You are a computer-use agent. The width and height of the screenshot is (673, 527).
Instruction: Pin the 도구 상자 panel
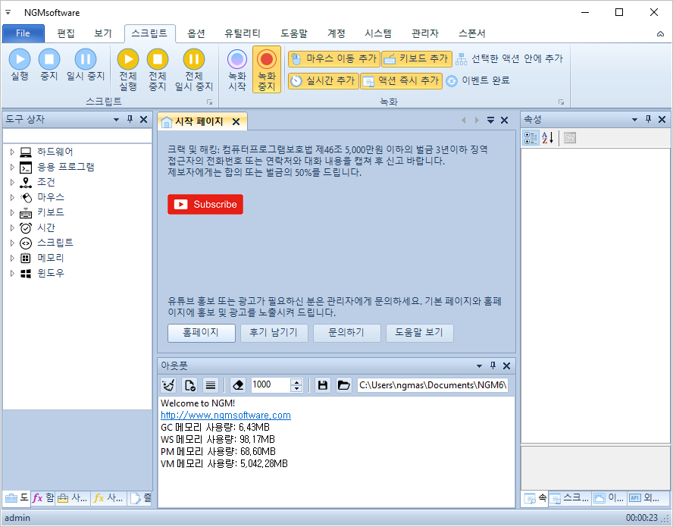click(x=130, y=119)
